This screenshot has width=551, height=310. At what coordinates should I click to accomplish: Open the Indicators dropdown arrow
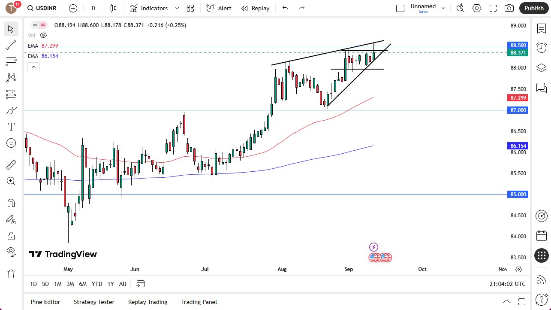(177, 8)
